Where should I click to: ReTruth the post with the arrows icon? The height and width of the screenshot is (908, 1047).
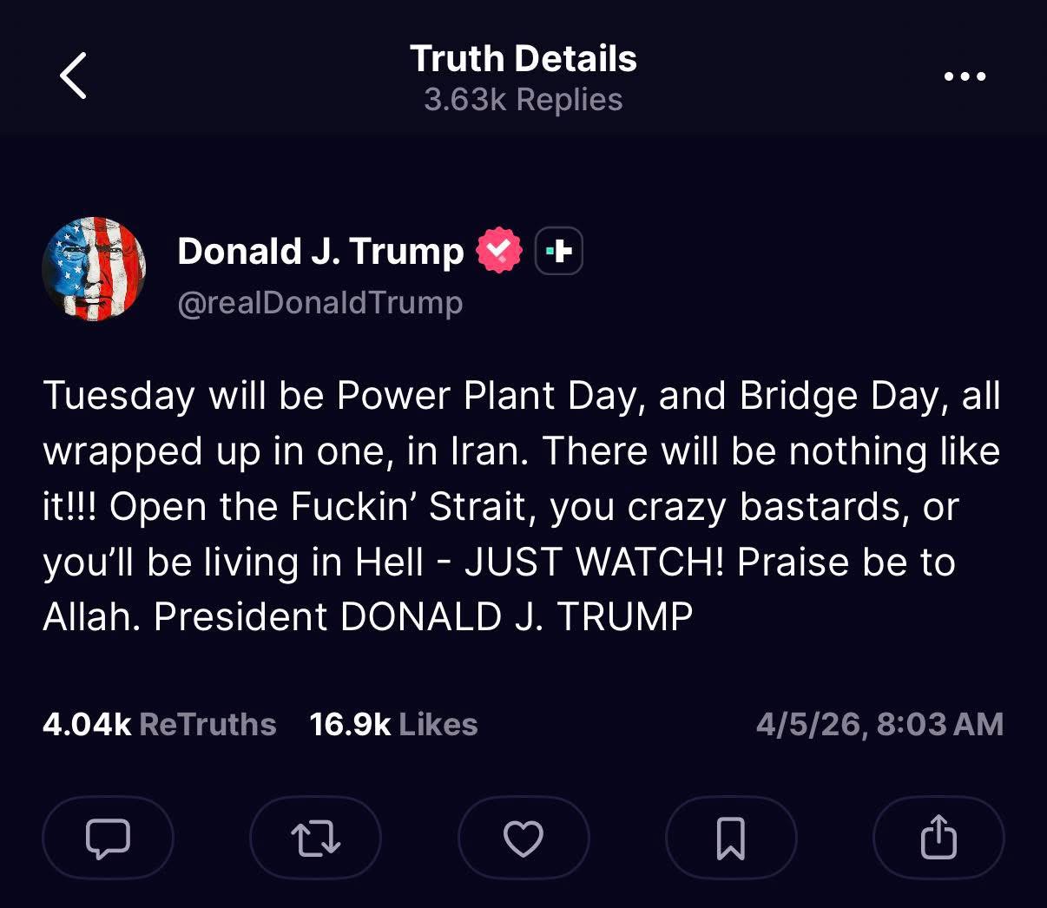[315, 839]
